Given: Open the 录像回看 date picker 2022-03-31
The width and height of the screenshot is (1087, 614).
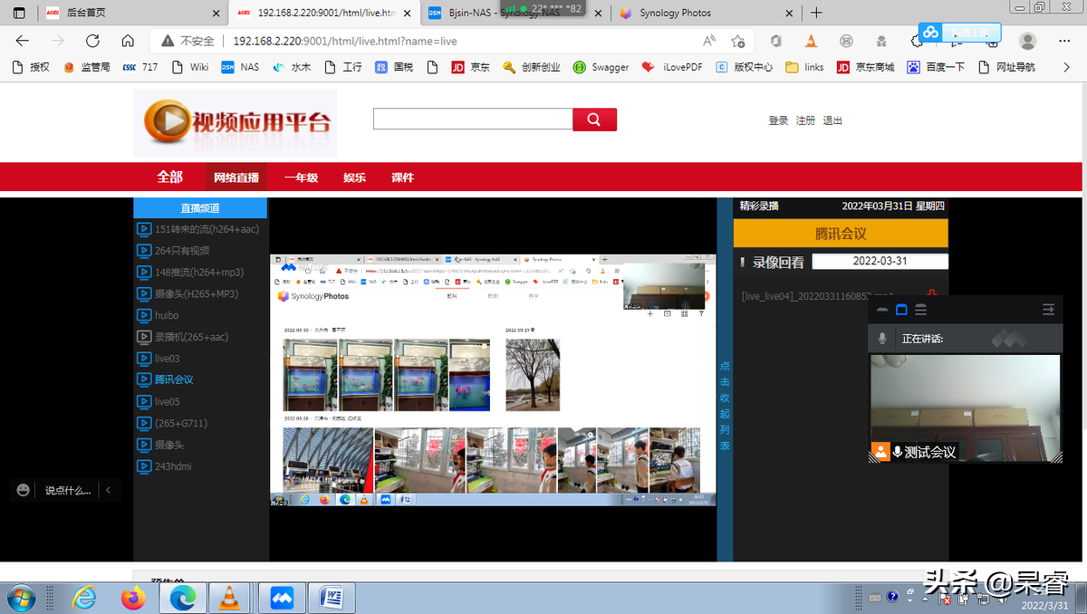Looking at the screenshot, I should 880,261.
